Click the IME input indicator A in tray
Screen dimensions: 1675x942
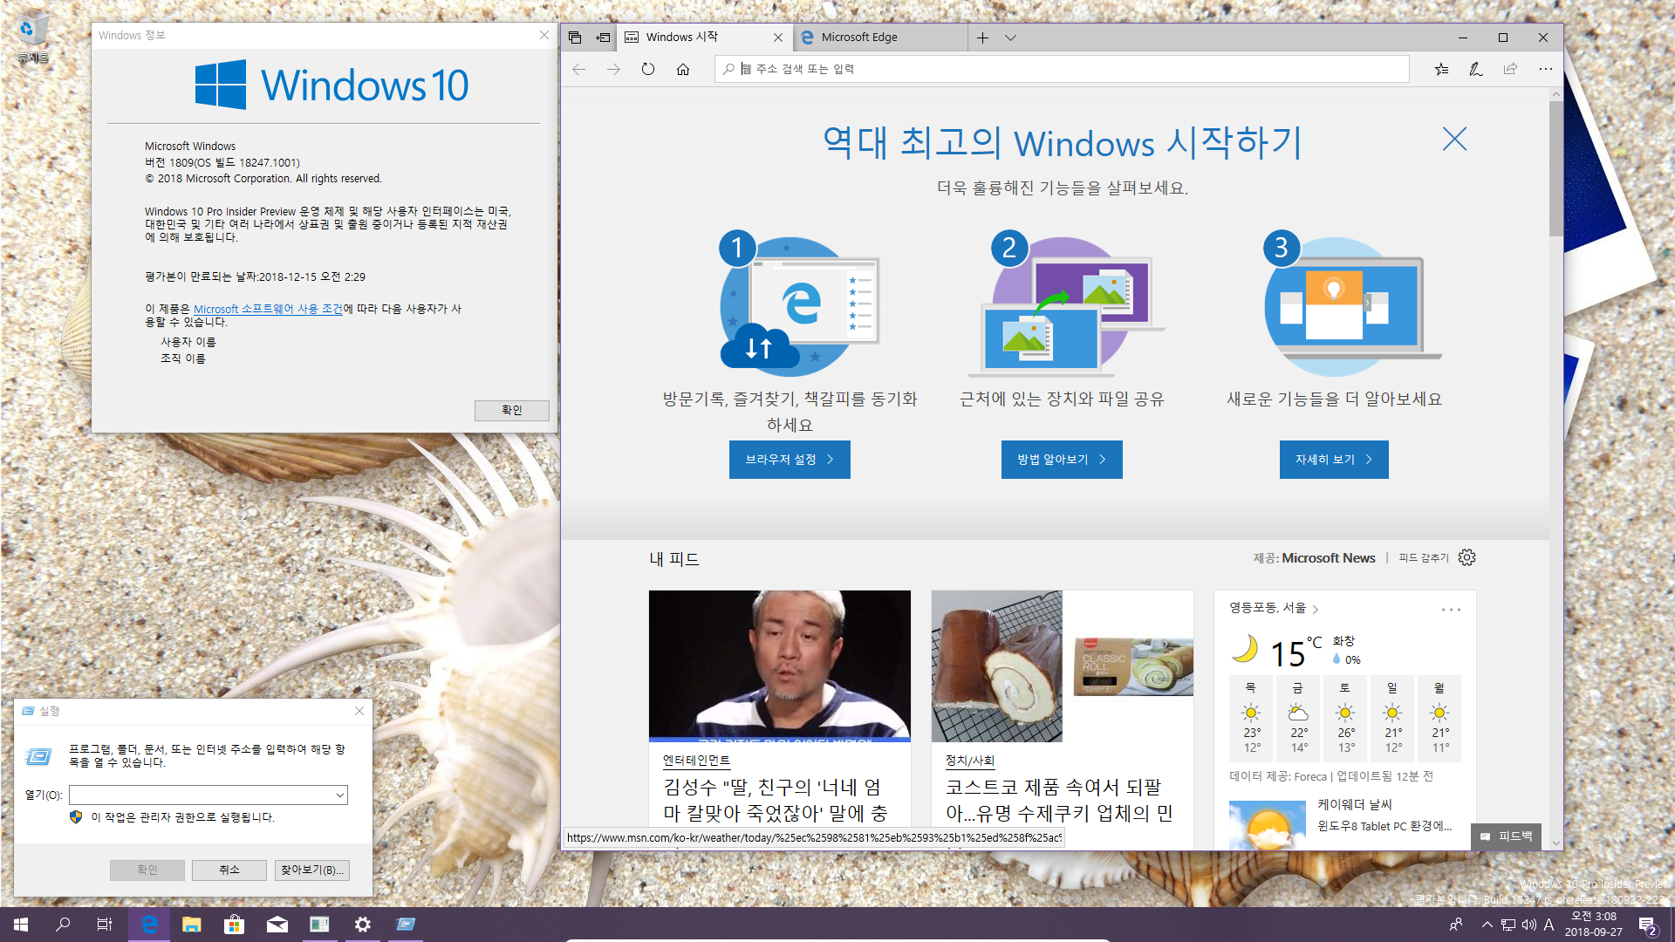click(x=1549, y=925)
